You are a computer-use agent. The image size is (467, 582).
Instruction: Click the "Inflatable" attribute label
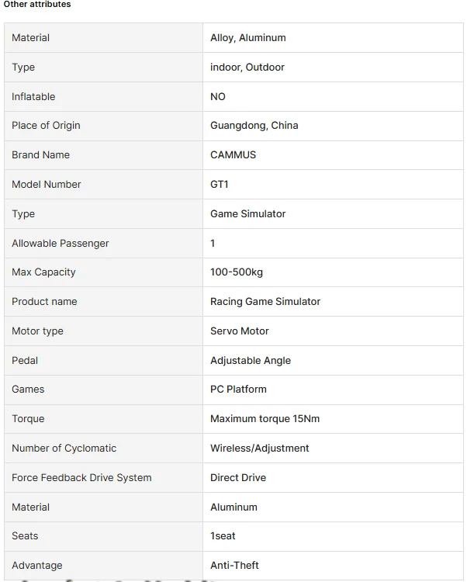pyautogui.click(x=33, y=97)
